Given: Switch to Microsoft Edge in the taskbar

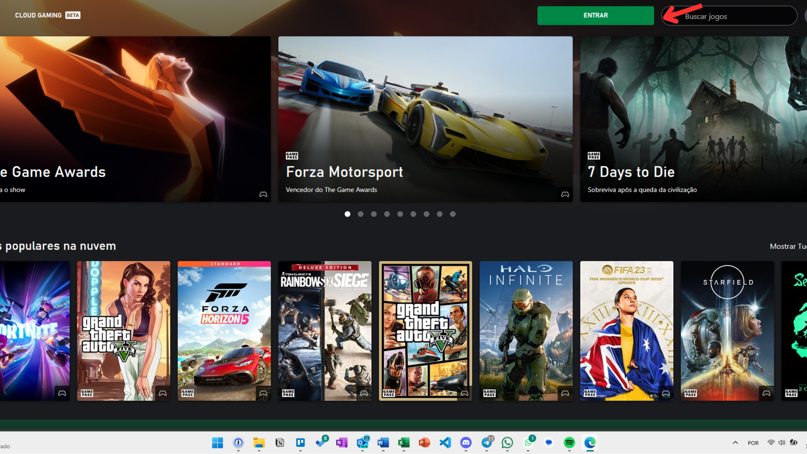Looking at the screenshot, I should coord(590,442).
